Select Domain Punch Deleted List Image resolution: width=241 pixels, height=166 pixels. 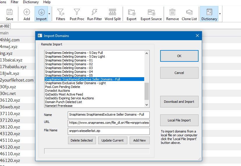click(x=94, y=102)
